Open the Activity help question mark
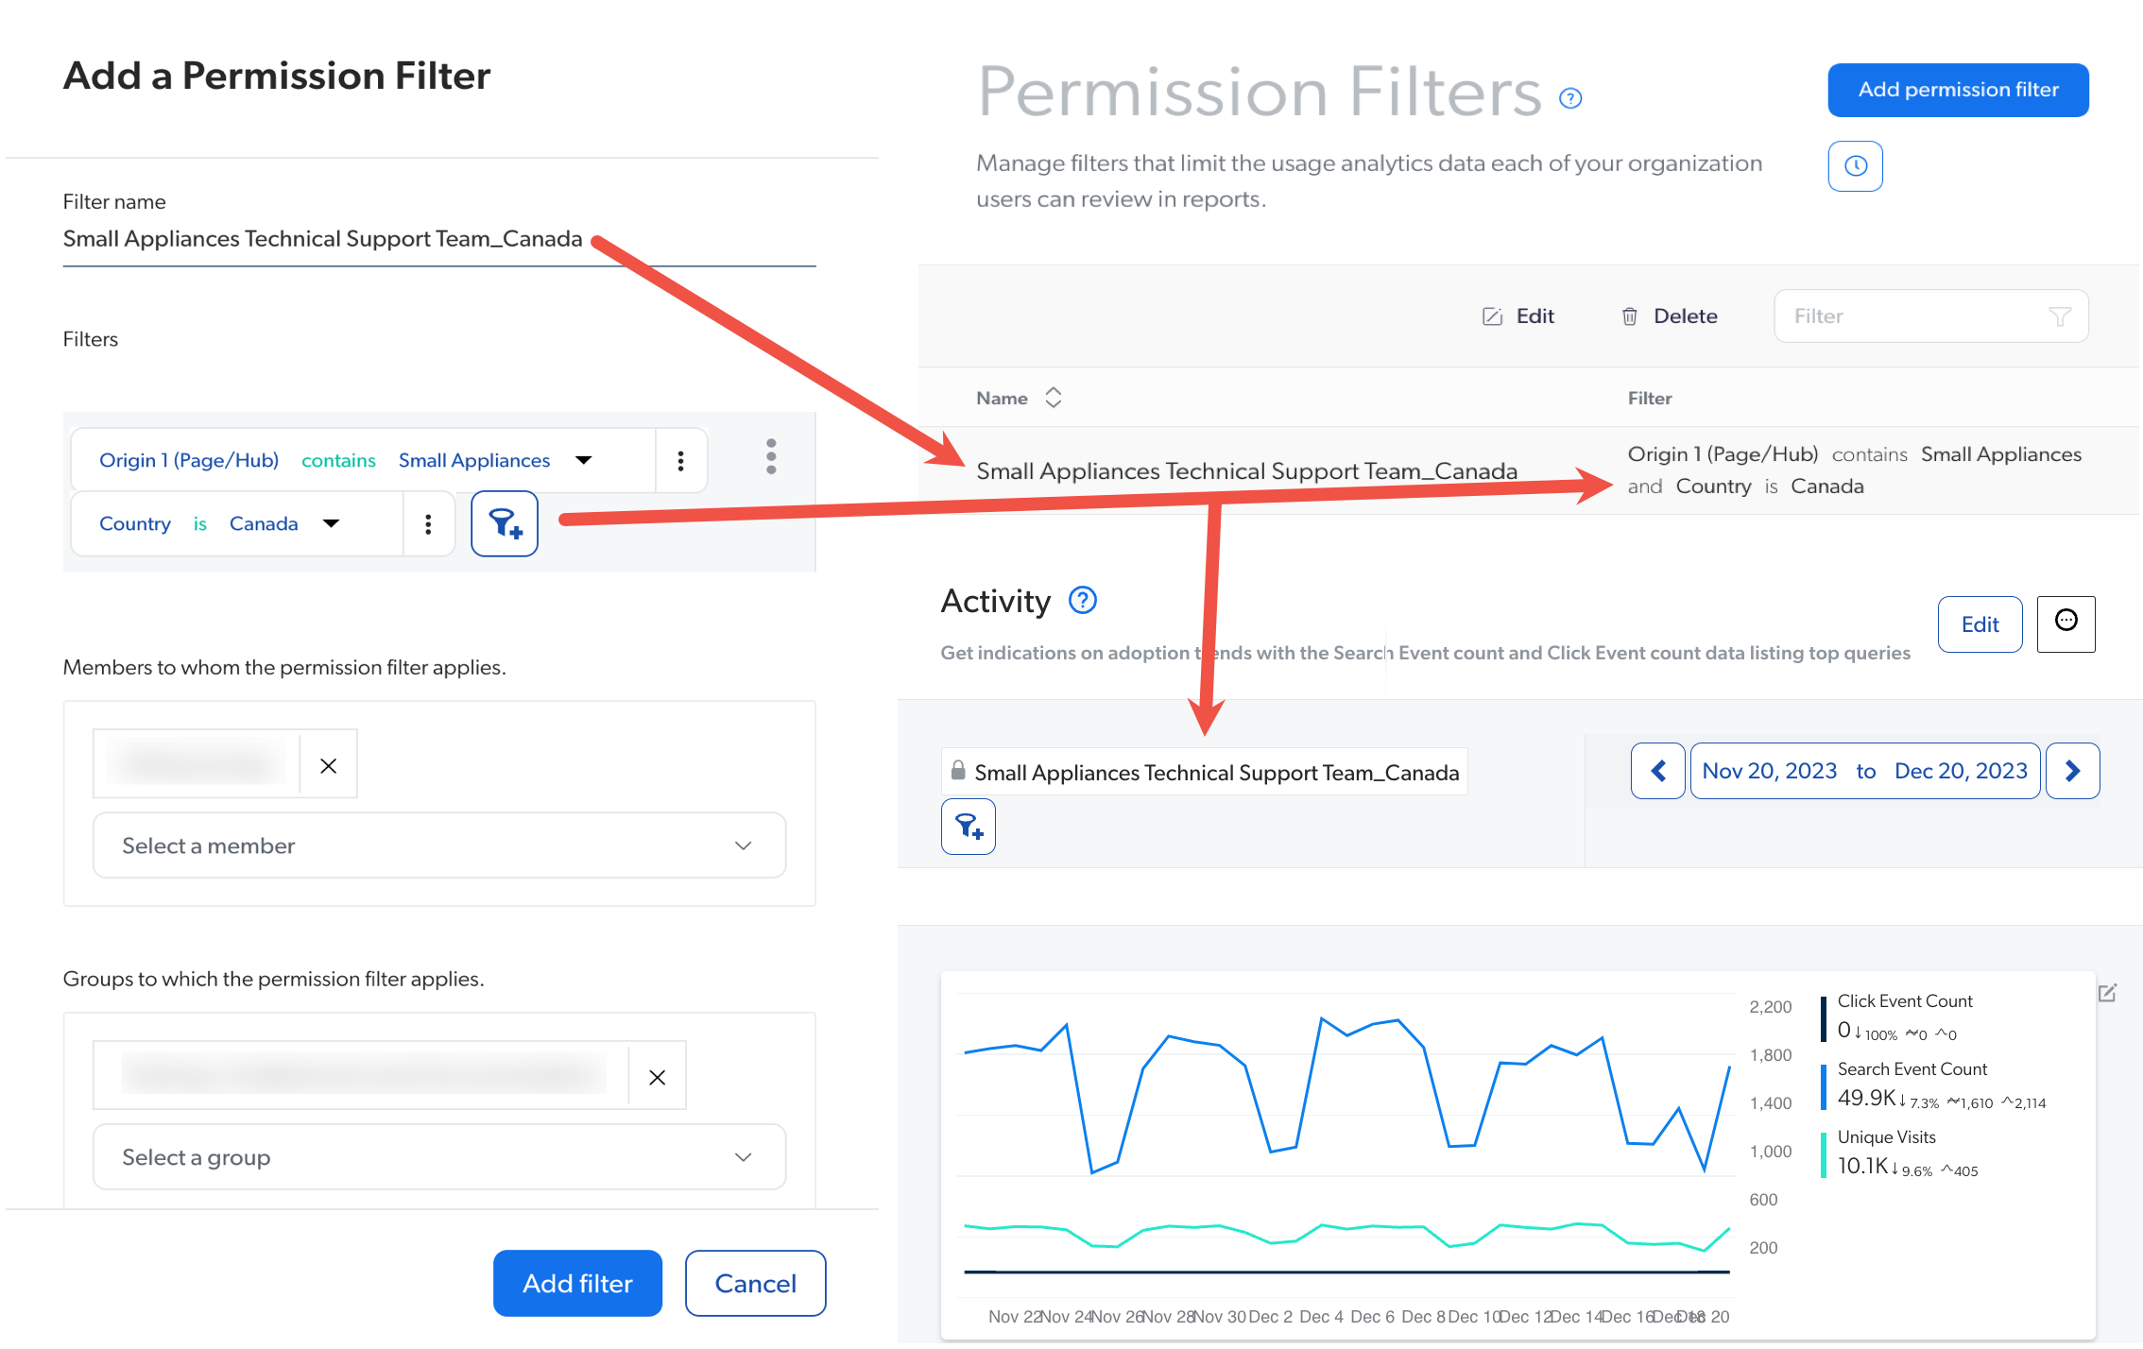Viewport: 2143px width, 1349px height. pyautogui.click(x=1082, y=600)
